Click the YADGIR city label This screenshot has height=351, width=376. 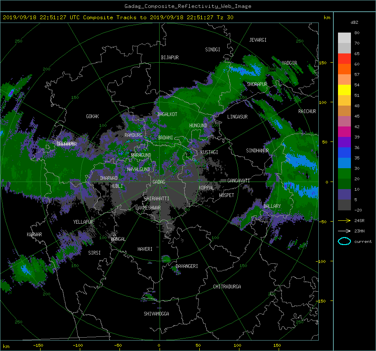pos(289,63)
